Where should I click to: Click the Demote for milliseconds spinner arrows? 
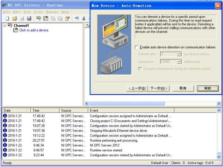click(x=179, y=62)
